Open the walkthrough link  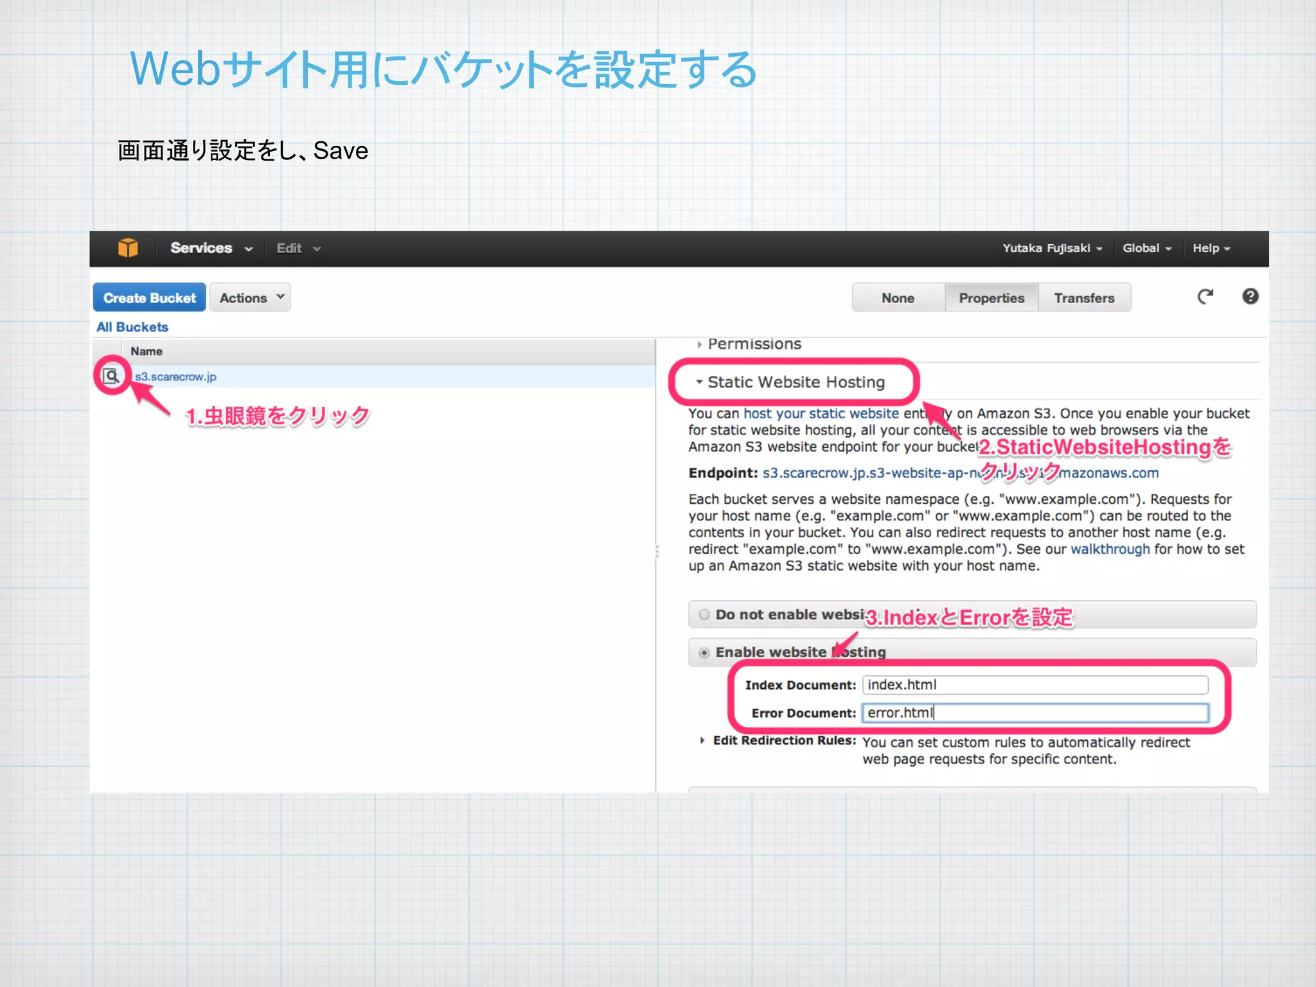pyautogui.click(x=1110, y=549)
